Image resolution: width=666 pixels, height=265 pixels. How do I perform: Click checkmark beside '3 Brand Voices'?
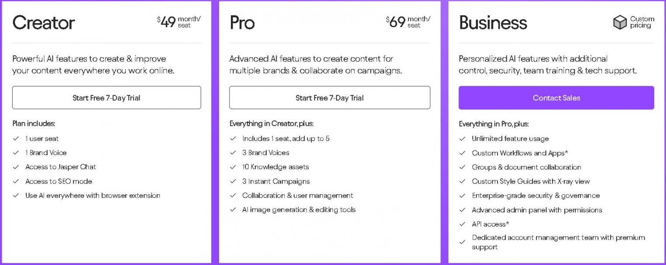[233, 153]
